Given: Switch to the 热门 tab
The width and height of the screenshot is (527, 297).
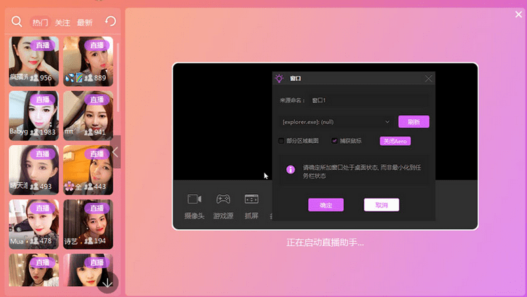Looking at the screenshot, I should coord(40,22).
